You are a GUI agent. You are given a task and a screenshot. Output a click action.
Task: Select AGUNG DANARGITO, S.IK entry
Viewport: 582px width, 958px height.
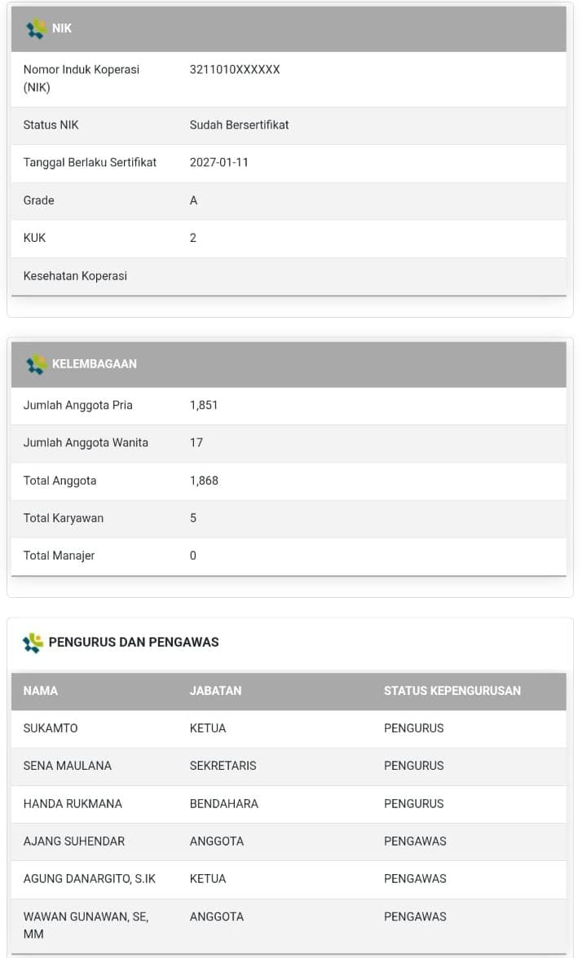click(89, 879)
